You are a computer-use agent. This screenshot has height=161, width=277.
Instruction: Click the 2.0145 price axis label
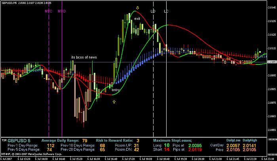(x=272, y=8)
